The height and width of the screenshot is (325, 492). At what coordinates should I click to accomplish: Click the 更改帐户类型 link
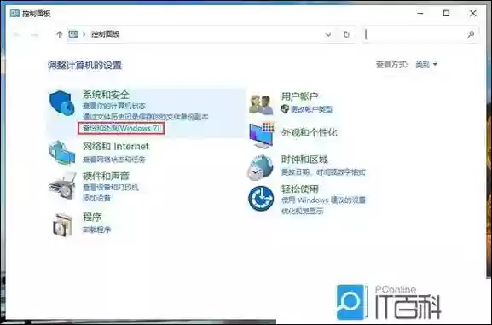tap(311, 109)
